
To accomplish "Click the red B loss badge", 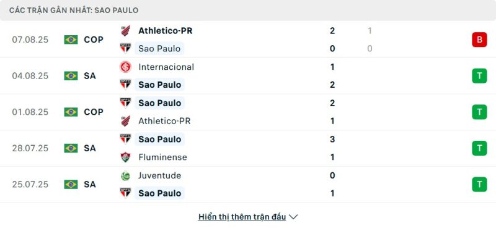I will pos(479,40).
